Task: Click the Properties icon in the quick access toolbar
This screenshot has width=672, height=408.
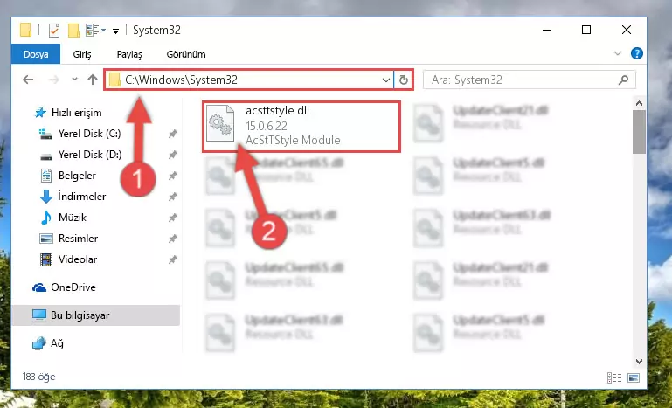Action: coord(54,31)
